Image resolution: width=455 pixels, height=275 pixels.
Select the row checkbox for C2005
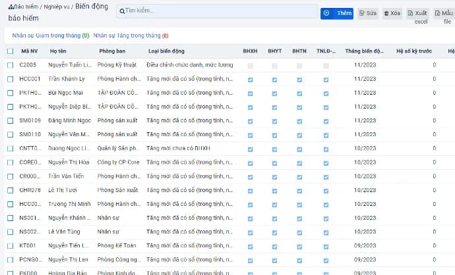point(10,65)
